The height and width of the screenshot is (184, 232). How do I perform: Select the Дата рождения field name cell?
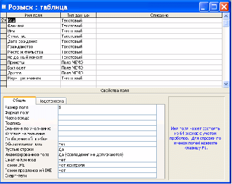click(33, 41)
